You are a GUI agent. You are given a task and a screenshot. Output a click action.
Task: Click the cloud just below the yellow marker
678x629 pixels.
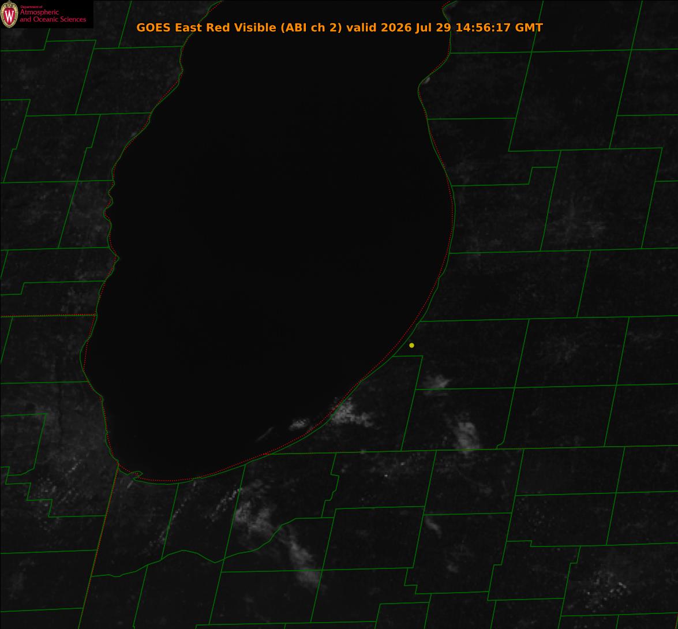click(436, 383)
